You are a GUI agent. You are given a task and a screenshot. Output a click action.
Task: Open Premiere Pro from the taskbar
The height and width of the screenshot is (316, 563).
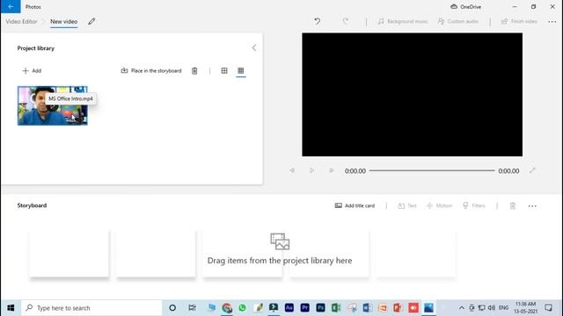pos(305,308)
